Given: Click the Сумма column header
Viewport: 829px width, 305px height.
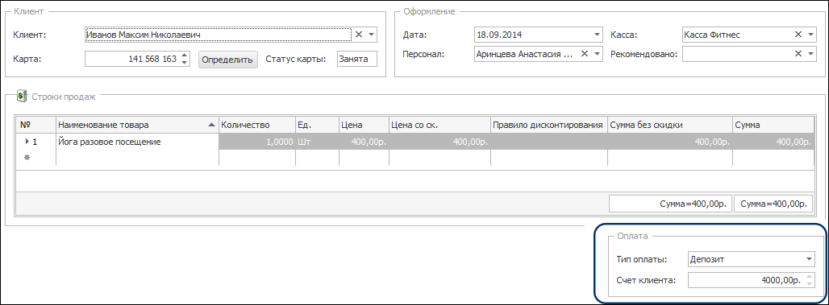Looking at the screenshot, I should coord(773,125).
